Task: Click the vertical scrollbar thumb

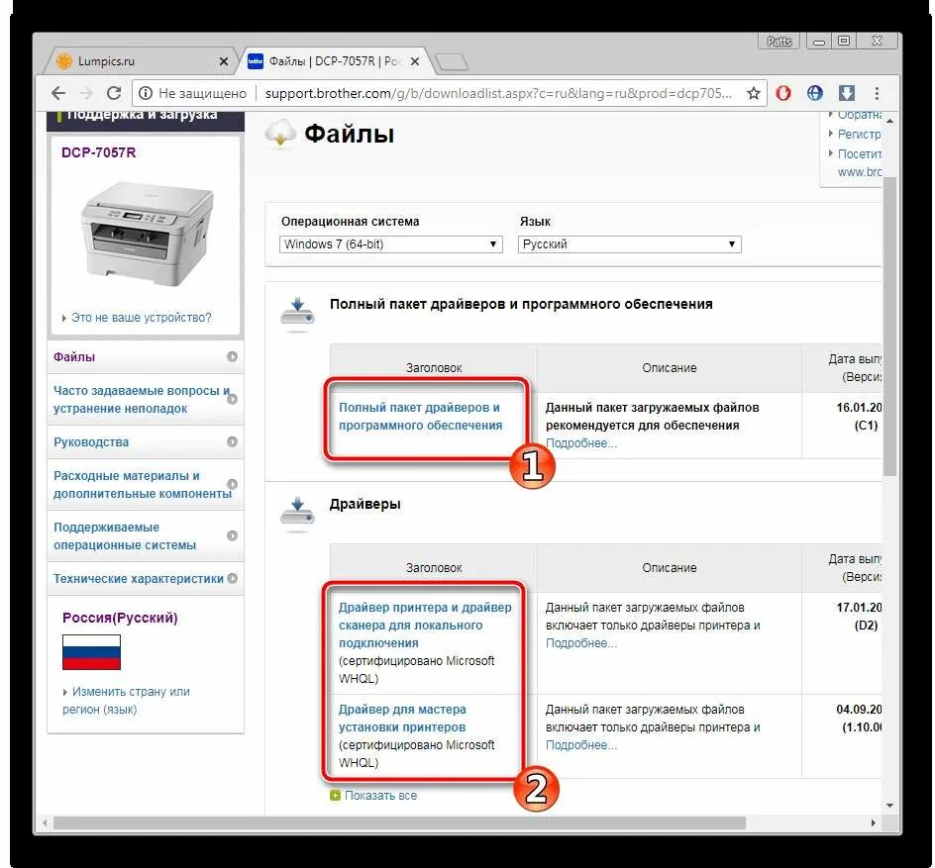Action: click(889, 326)
